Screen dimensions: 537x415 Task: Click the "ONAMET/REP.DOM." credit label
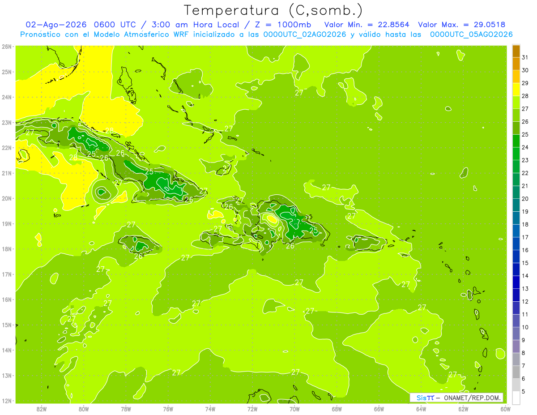pos(472,398)
